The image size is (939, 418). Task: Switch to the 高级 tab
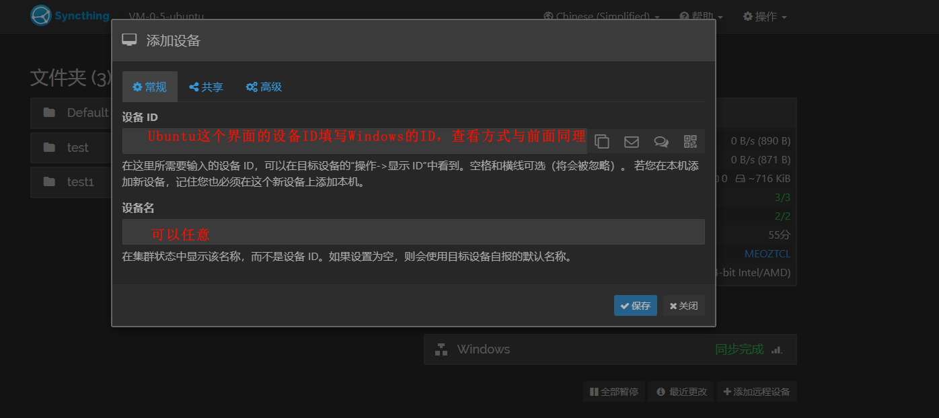(264, 87)
